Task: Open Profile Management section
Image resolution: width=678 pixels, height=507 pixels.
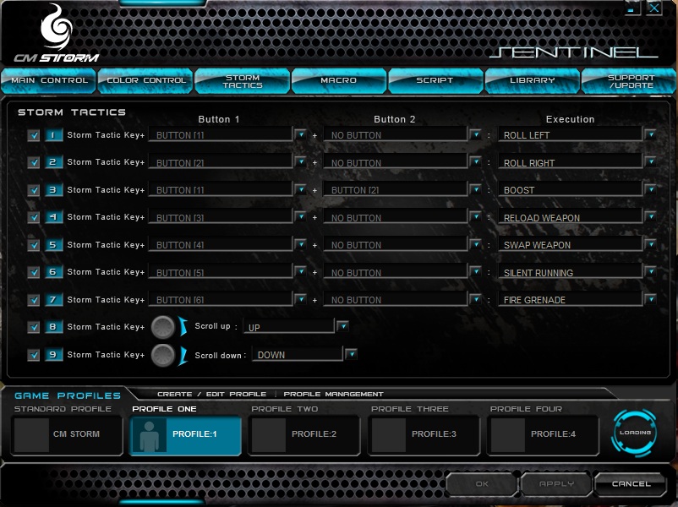Action: point(333,394)
